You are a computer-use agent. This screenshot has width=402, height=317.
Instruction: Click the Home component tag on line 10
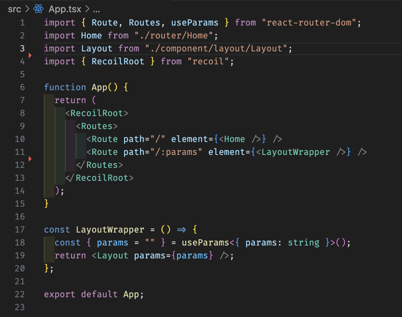pos(234,139)
